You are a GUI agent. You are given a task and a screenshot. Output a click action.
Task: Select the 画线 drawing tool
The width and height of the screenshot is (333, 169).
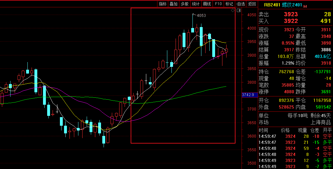coord(207,4)
